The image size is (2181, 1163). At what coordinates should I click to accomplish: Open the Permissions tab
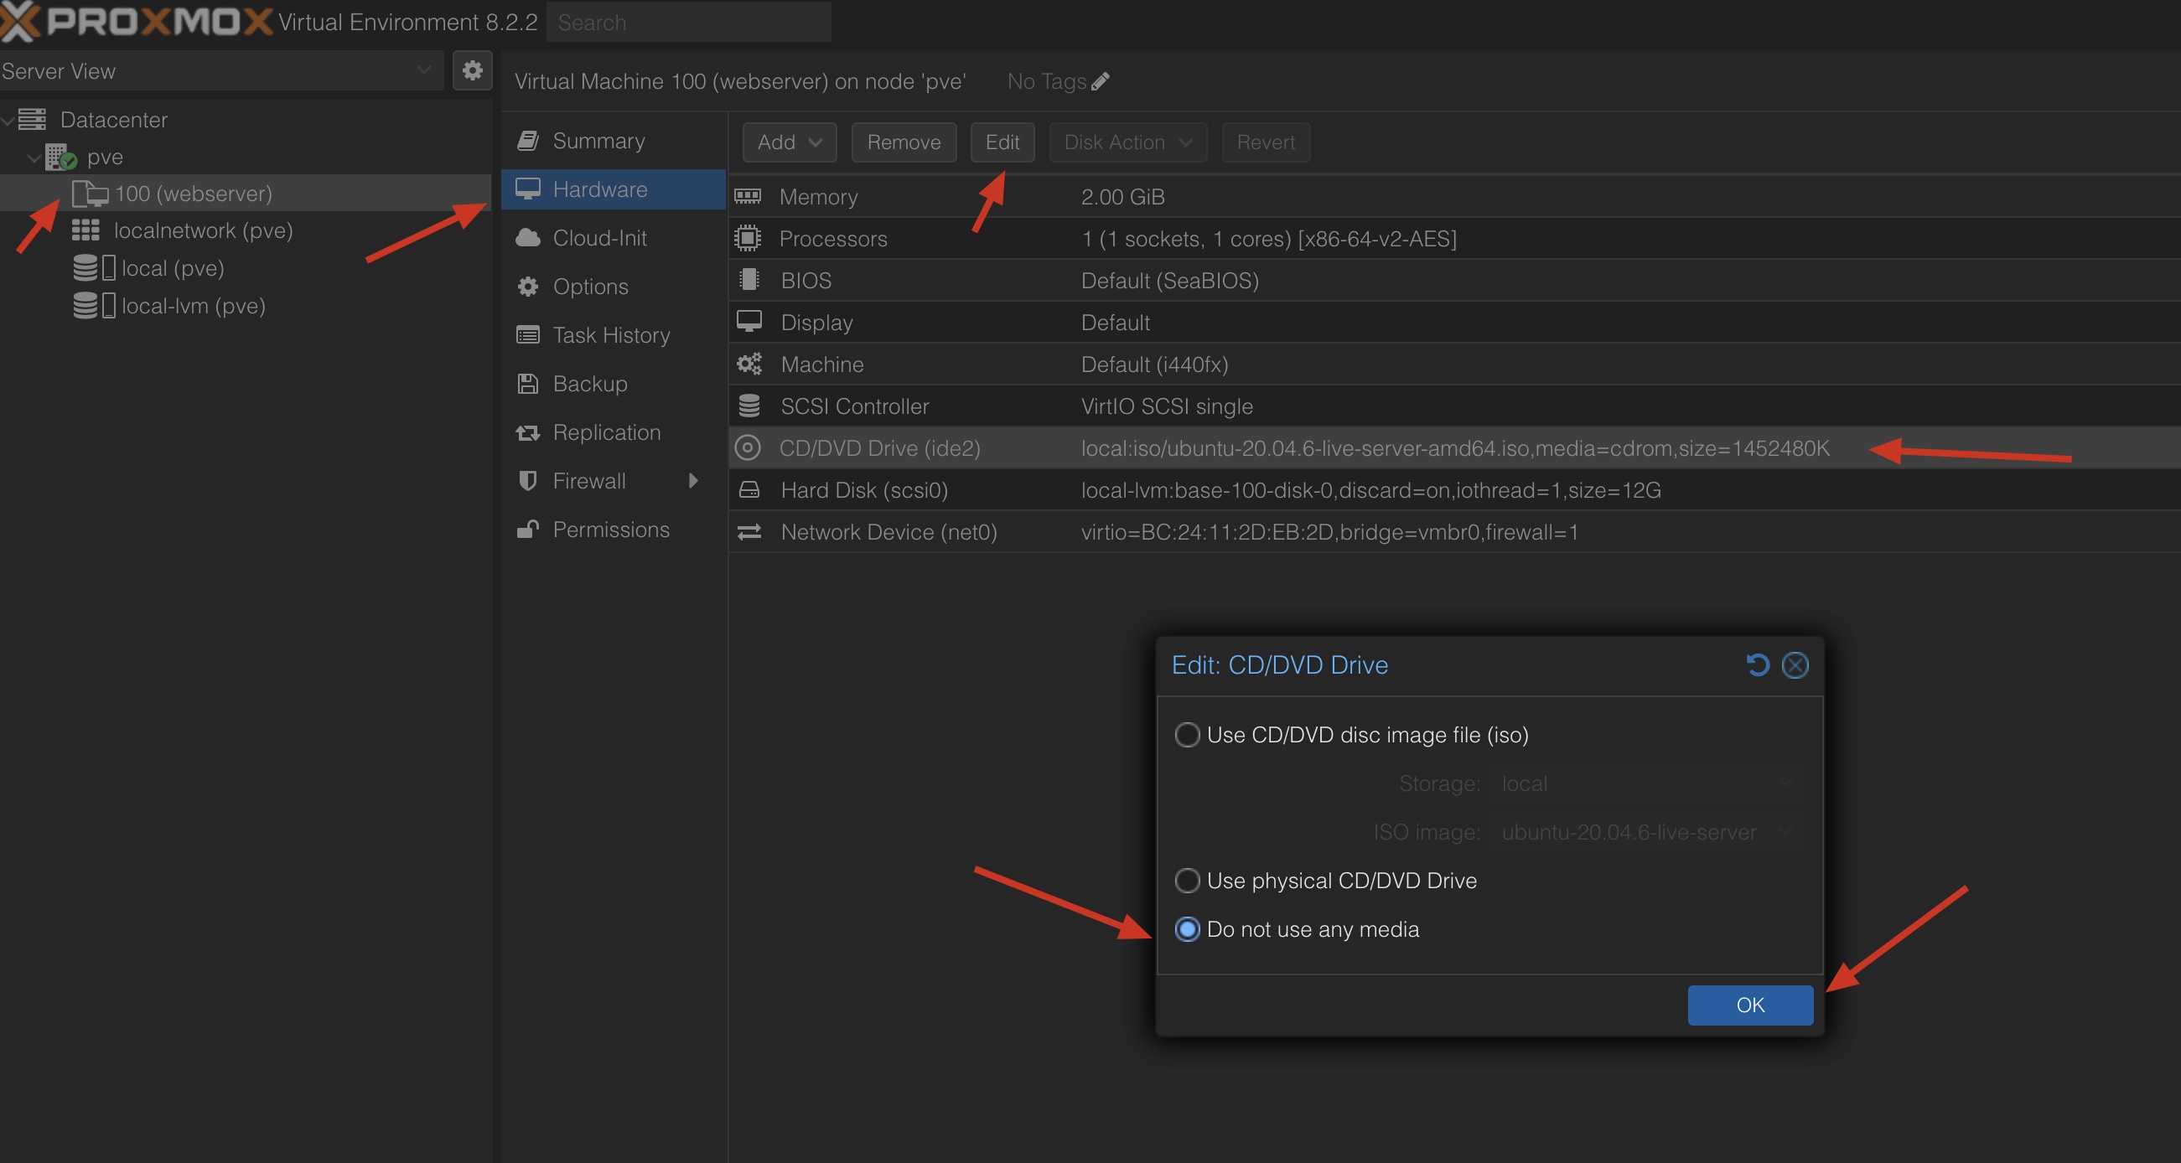613,529
